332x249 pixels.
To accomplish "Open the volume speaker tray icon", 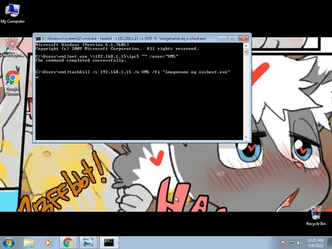I will pos(299,243).
